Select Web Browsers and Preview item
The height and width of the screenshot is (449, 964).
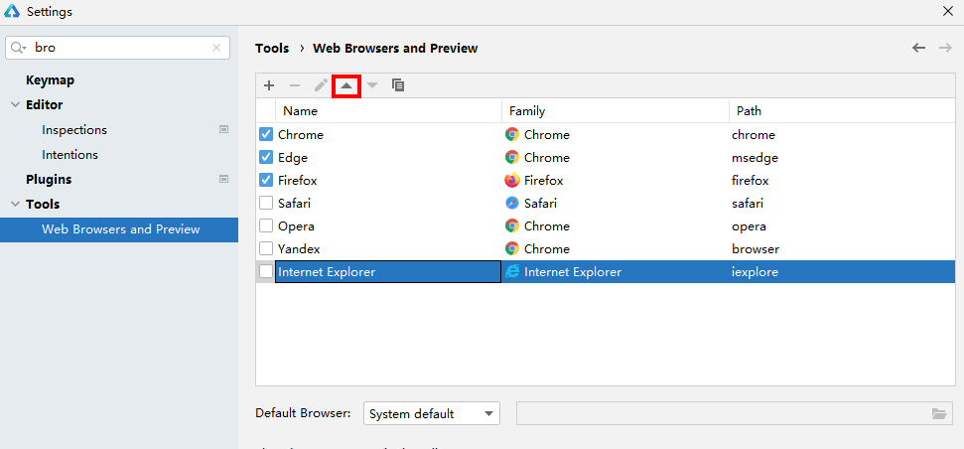(x=119, y=229)
